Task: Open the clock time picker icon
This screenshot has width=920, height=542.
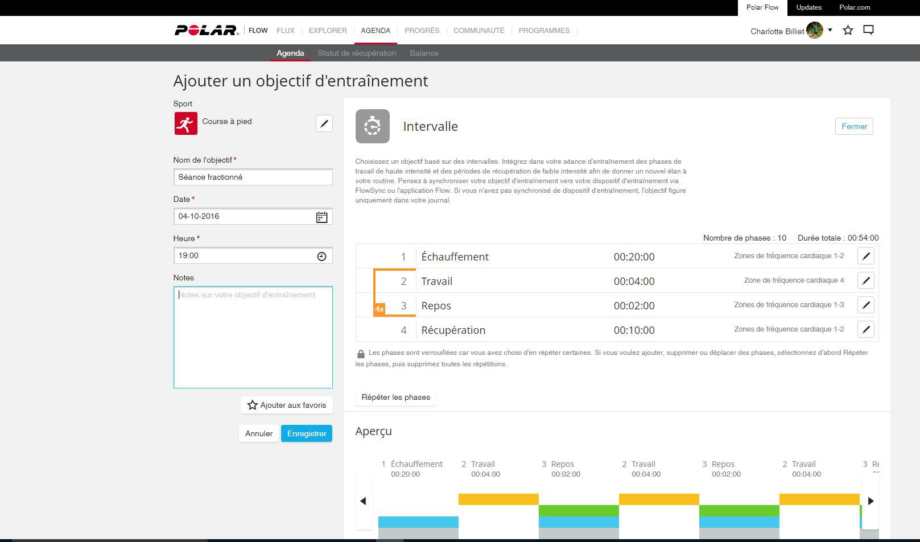Action: tap(321, 256)
